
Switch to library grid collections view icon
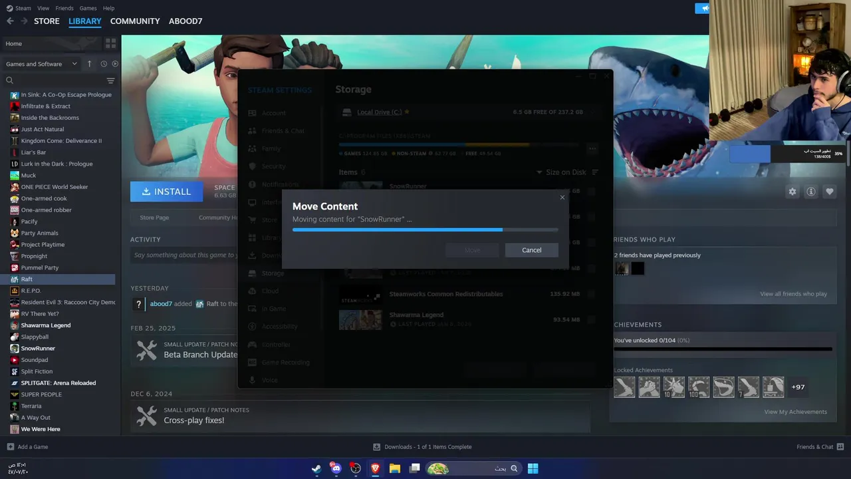[x=110, y=43]
